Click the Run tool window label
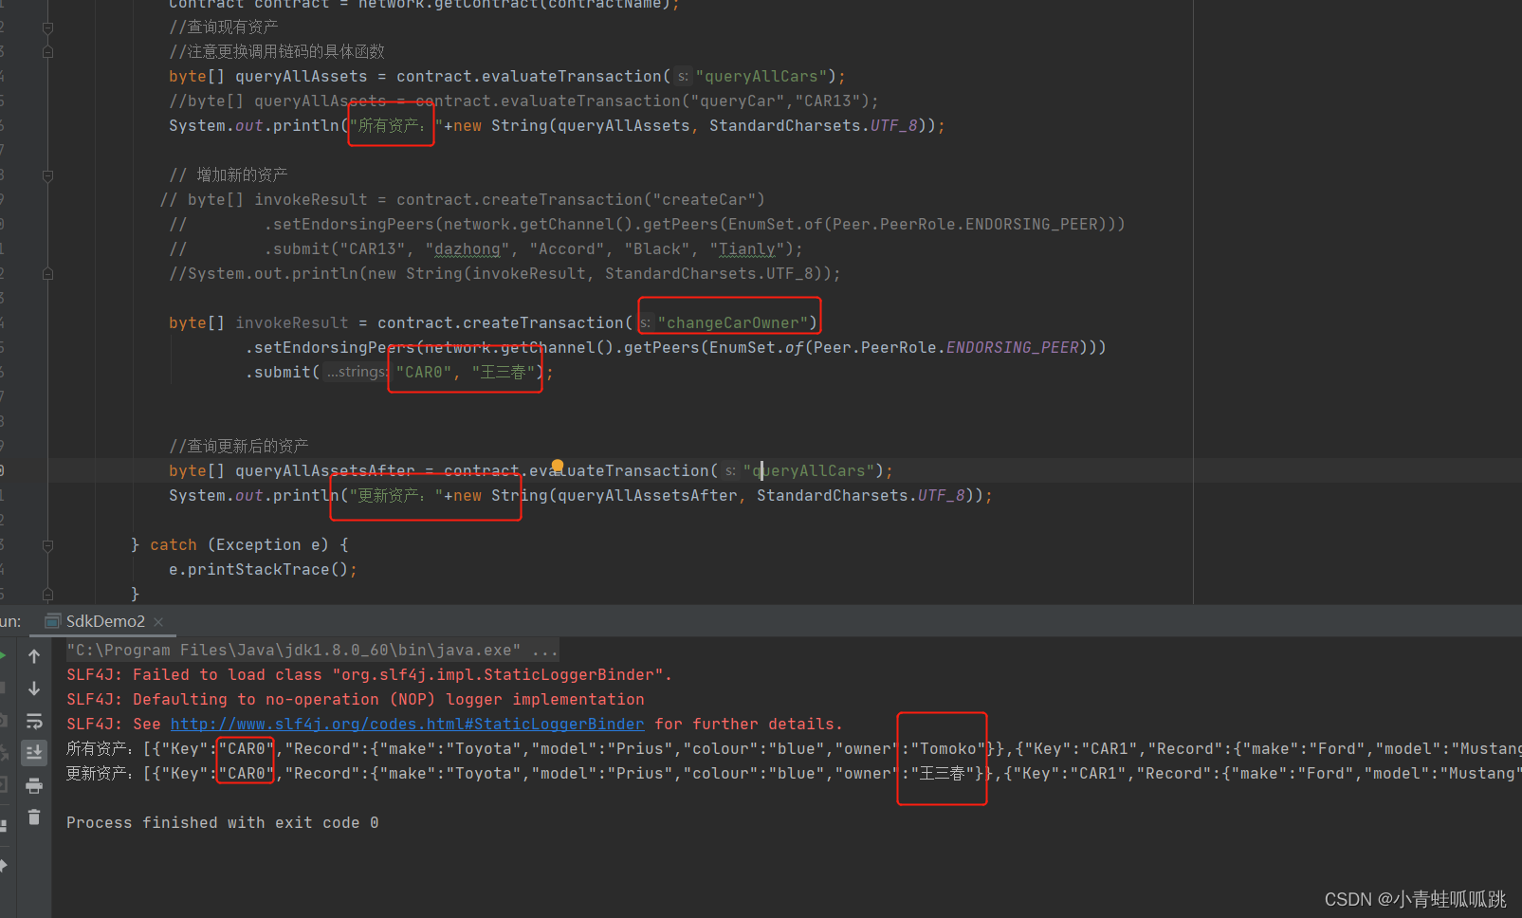 tap(9, 621)
